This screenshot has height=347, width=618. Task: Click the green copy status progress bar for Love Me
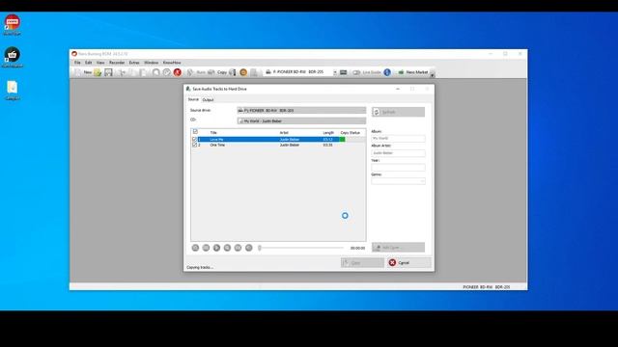pos(342,139)
